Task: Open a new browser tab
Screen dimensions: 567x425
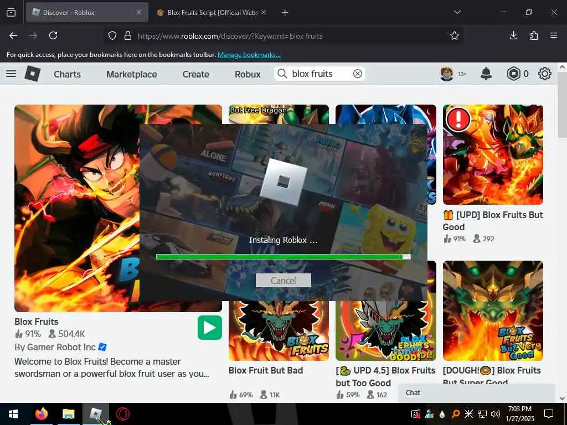Action: pyautogui.click(x=285, y=13)
